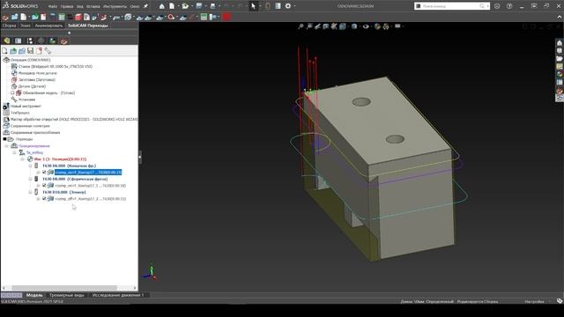This screenshot has height=317, width=564.
Task: Uncheck the first Контур17 operation checkbox
Action: coord(44,173)
